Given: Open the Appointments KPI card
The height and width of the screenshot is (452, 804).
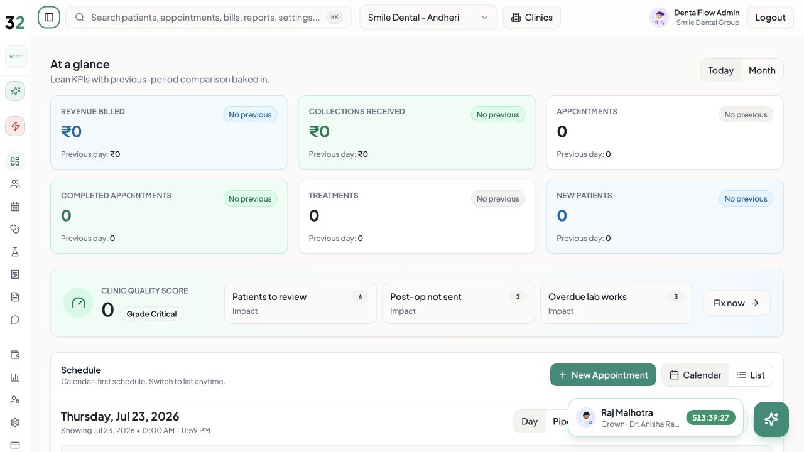Looking at the screenshot, I should (x=665, y=132).
